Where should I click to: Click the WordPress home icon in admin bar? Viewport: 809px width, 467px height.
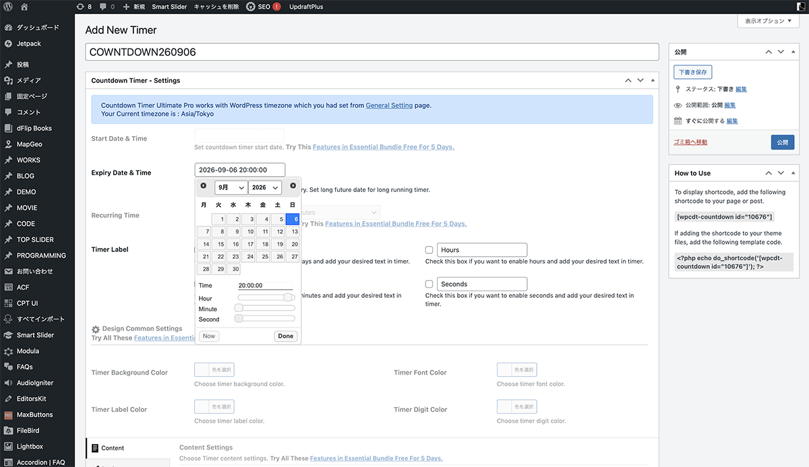(24, 7)
